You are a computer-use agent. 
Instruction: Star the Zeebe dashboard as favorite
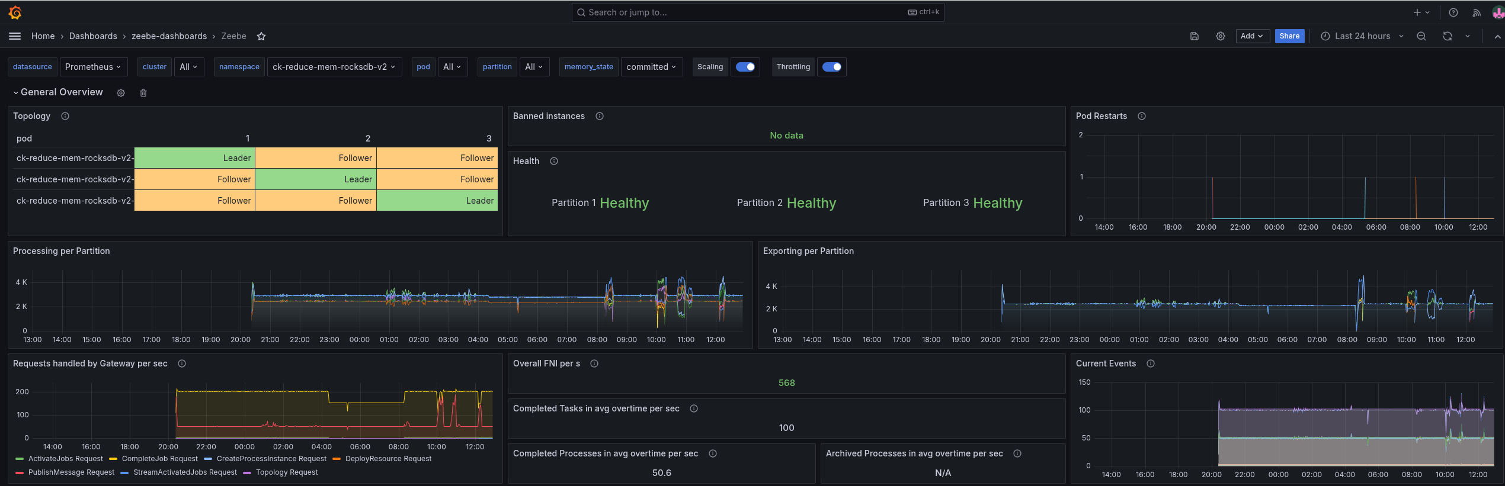point(261,36)
